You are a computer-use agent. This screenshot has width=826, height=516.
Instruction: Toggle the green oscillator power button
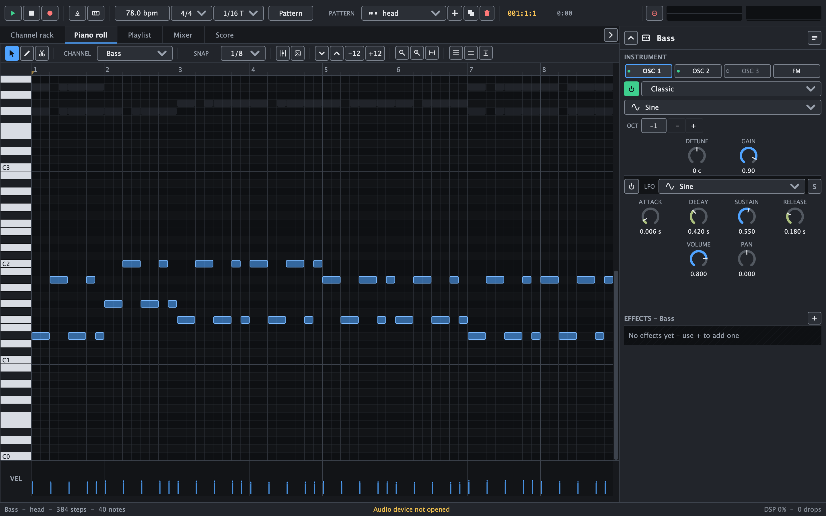(632, 89)
